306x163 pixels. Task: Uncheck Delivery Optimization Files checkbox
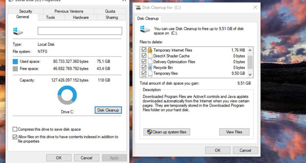[x=144, y=62]
